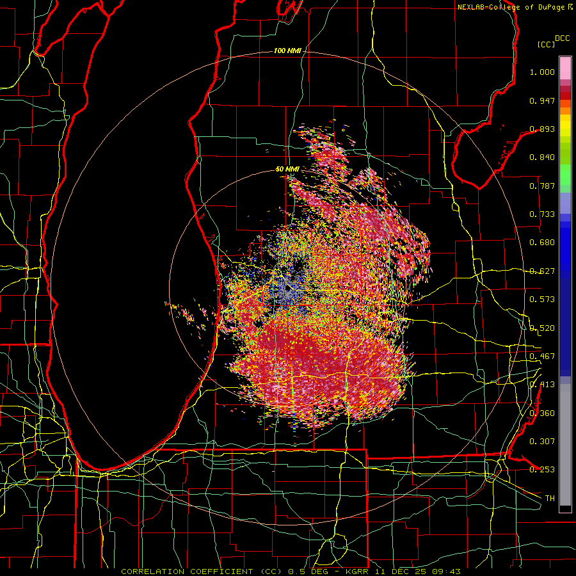Select the light pink swatch of the color bar
Viewport: 576px width, 576px height.
565,68
